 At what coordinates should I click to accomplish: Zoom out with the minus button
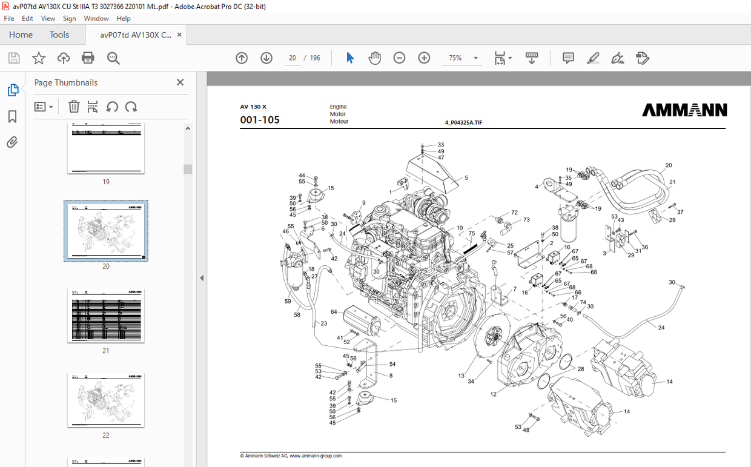(399, 58)
